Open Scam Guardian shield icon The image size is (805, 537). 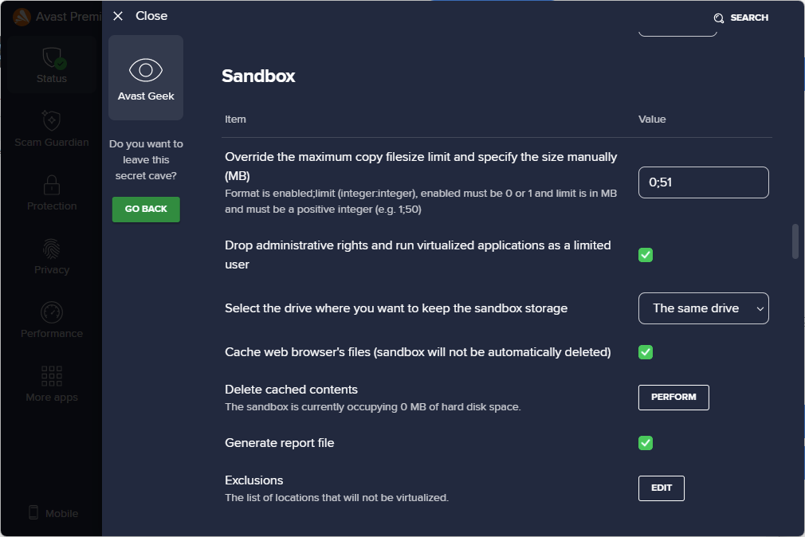click(51, 120)
